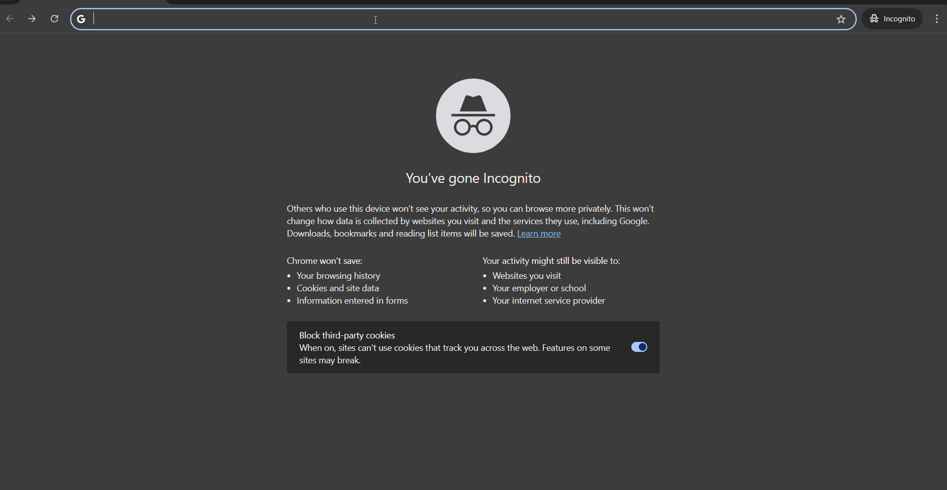
Task: Click the Google G icon in the address bar
Action: tap(82, 19)
